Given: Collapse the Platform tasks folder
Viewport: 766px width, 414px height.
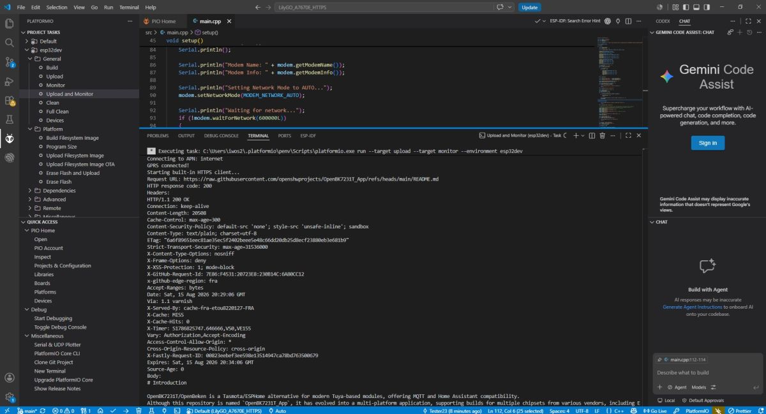Looking at the screenshot, I should (x=31, y=129).
